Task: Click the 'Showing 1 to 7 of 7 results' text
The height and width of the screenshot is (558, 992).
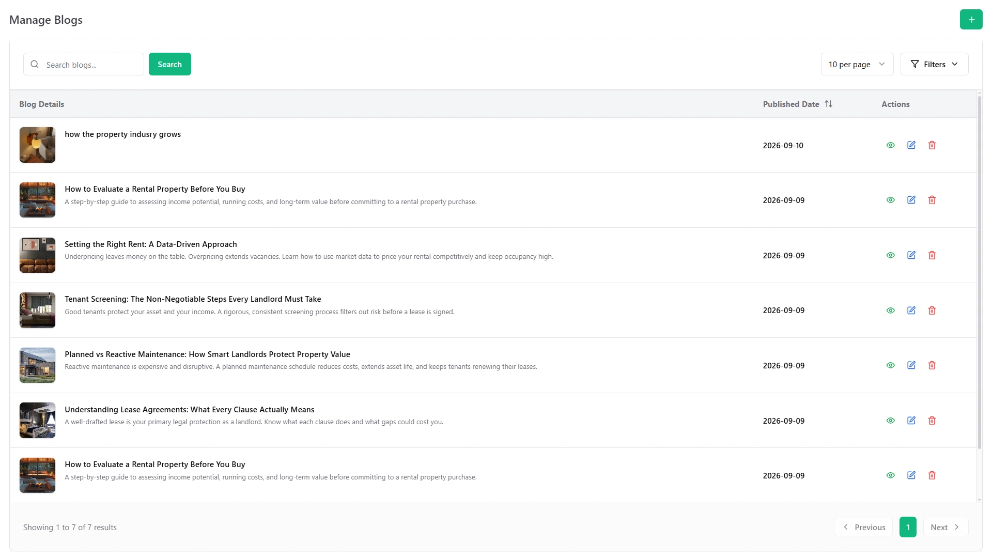Action: click(70, 528)
